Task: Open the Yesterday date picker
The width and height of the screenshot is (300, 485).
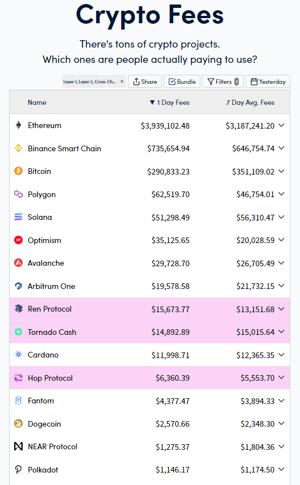Action: coord(268,82)
